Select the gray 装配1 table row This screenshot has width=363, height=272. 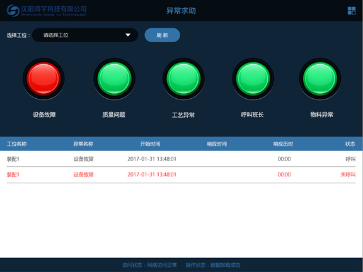[181, 159]
